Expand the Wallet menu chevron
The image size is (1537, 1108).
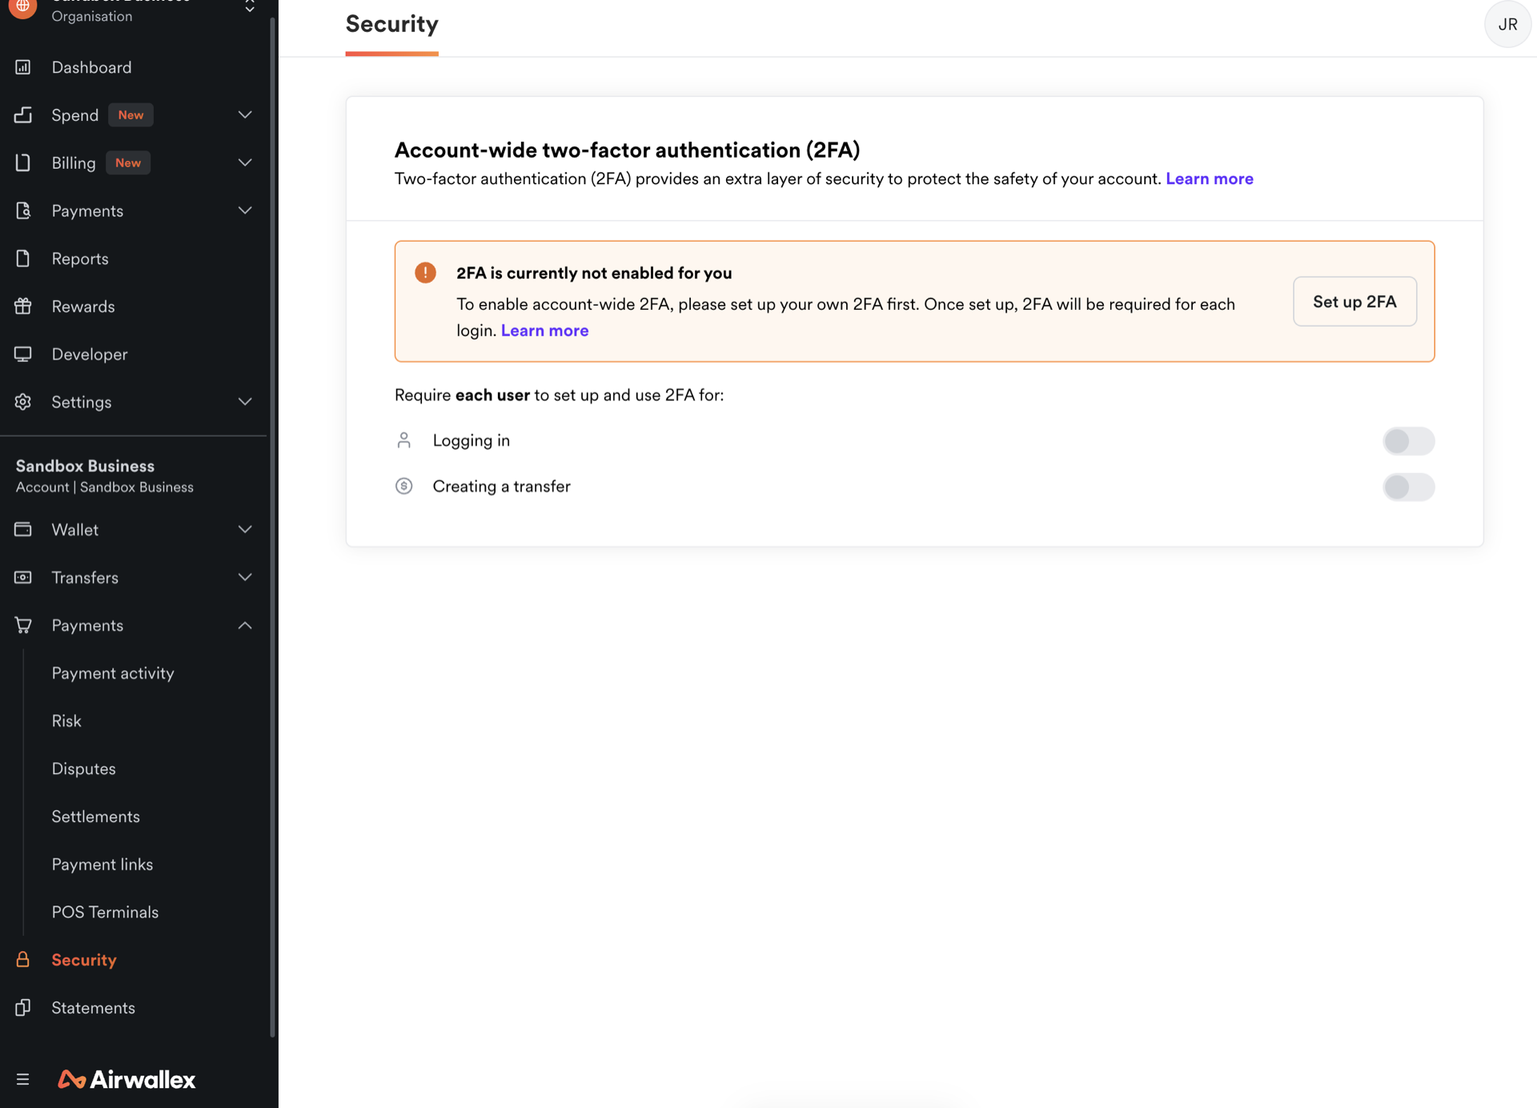point(245,529)
